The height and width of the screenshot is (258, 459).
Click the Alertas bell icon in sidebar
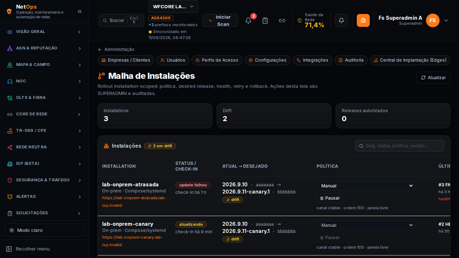point(10,197)
